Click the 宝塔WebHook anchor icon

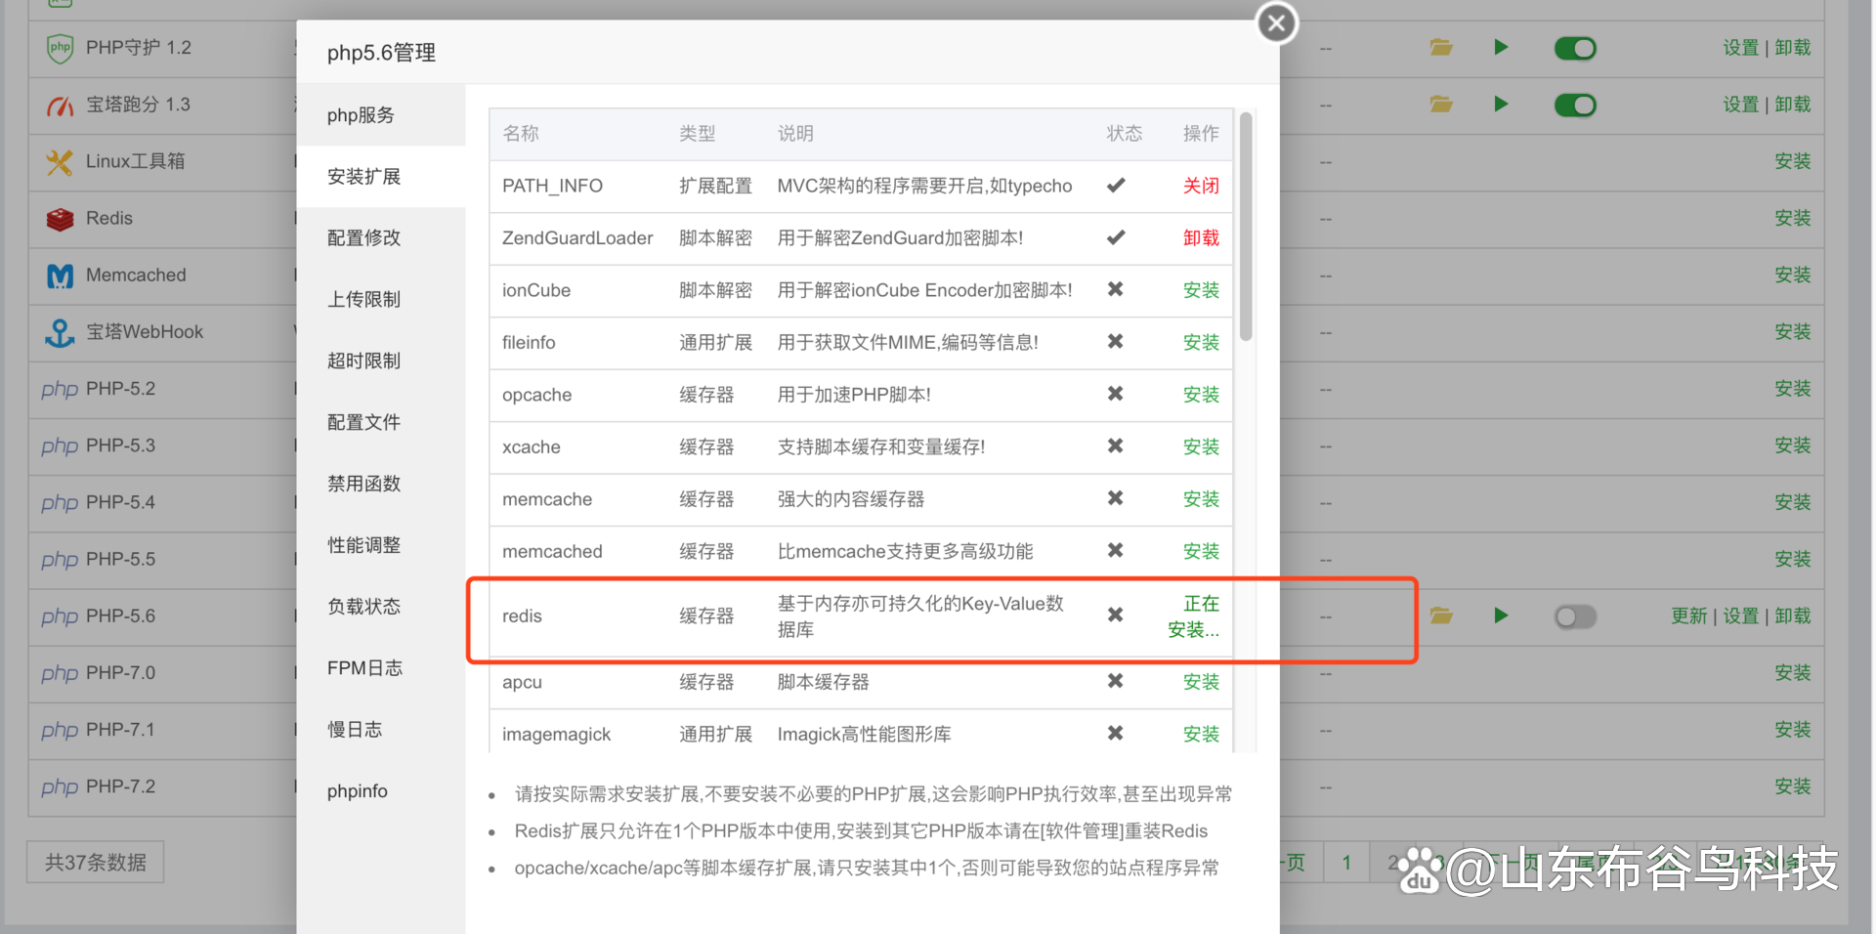61,332
